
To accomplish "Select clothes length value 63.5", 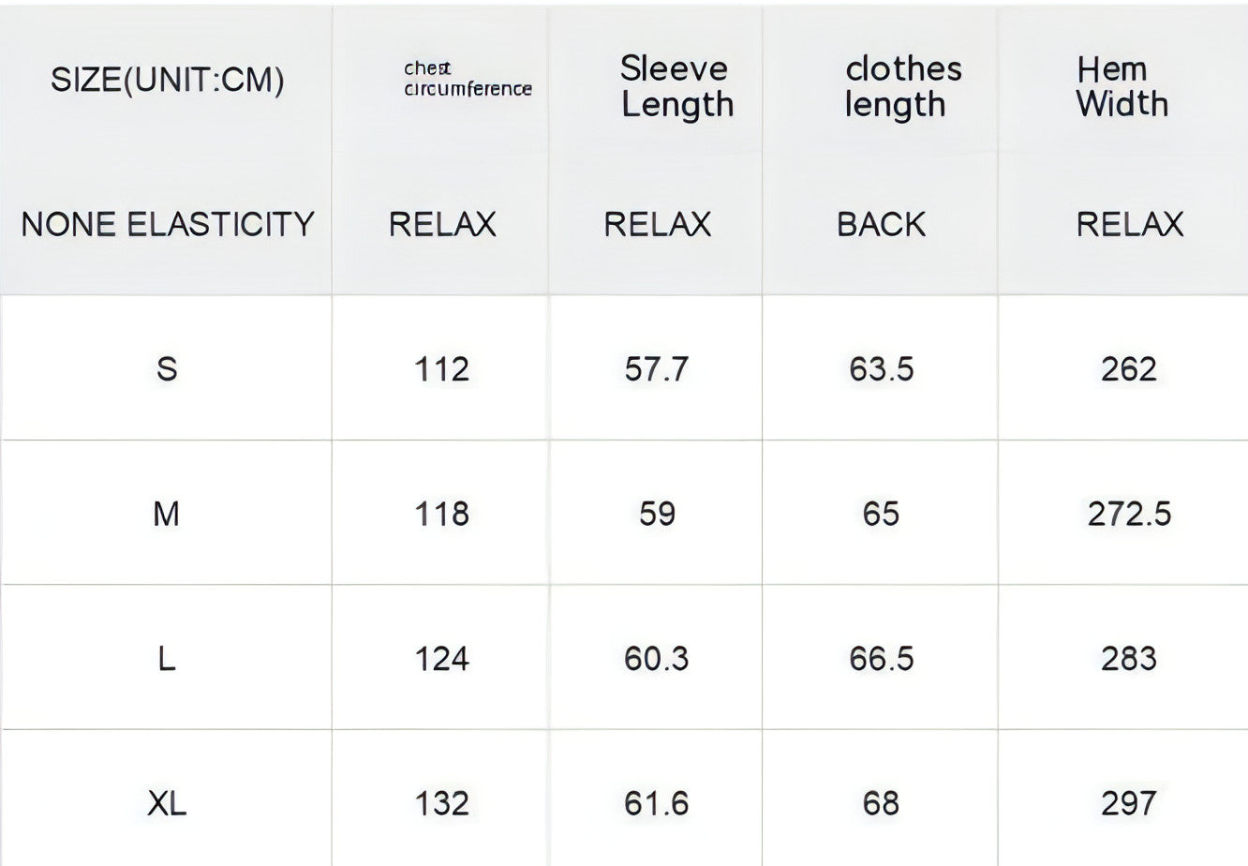I will [x=881, y=369].
